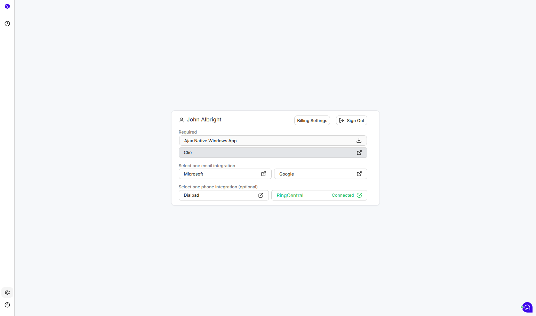This screenshot has width=536, height=316.
Task: Open the chat support bubble
Action: (527, 307)
